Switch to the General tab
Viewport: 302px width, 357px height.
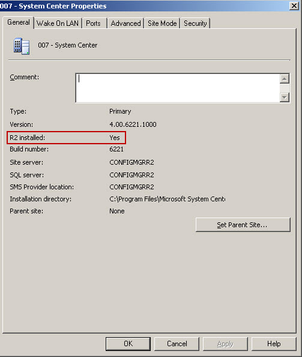(19, 23)
